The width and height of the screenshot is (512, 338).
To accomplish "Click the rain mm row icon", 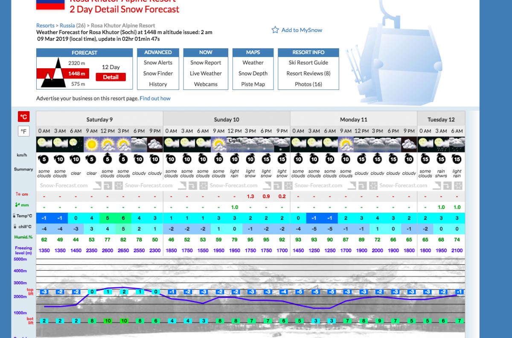I will click(x=17, y=205).
